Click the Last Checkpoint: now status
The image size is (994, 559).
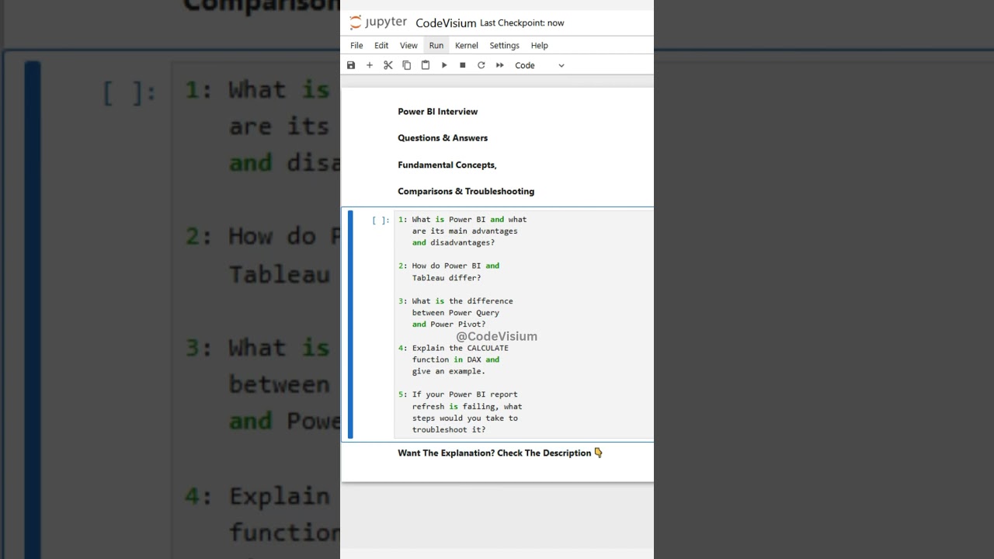[522, 23]
